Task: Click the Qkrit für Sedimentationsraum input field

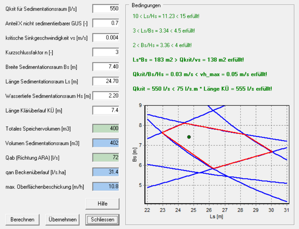Action: (106, 9)
